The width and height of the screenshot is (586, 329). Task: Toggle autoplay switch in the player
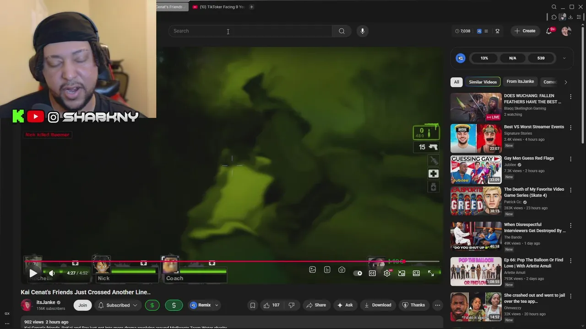358,273
